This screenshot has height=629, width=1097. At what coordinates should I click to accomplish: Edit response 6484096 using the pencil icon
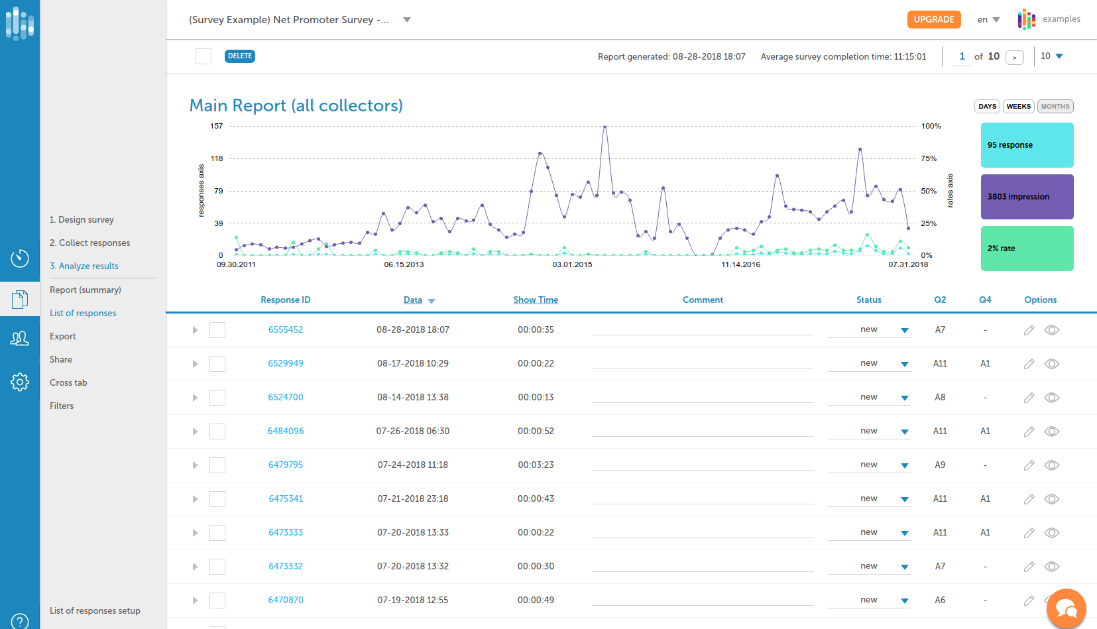[1029, 431]
